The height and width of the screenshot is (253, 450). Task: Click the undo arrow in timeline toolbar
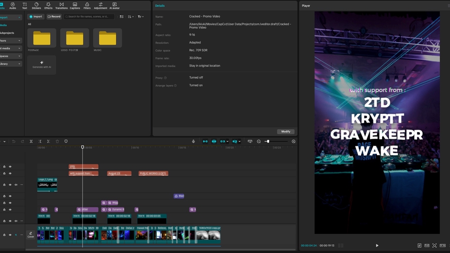(x=14, y=141)
